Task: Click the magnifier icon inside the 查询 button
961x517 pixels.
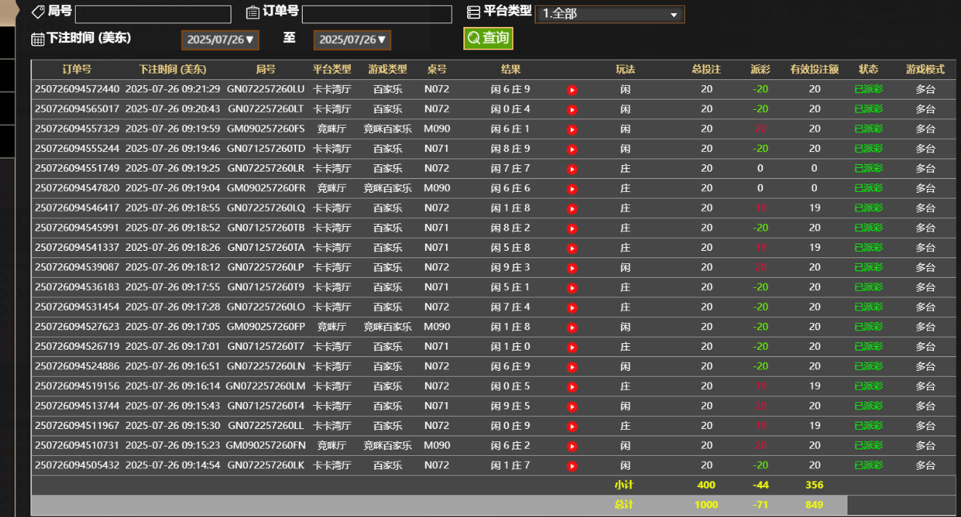Action: [x=473, y=38]
